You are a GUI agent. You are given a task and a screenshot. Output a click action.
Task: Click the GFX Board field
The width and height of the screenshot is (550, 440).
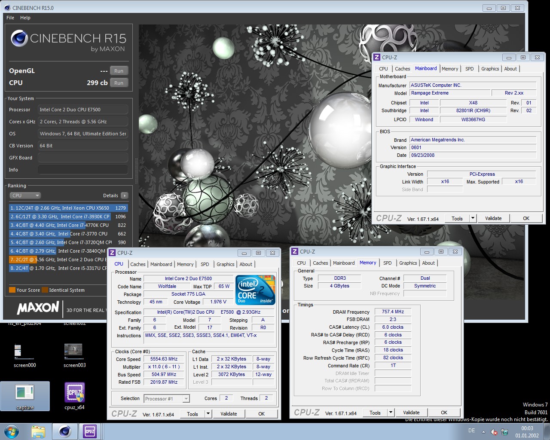point(83,158)
